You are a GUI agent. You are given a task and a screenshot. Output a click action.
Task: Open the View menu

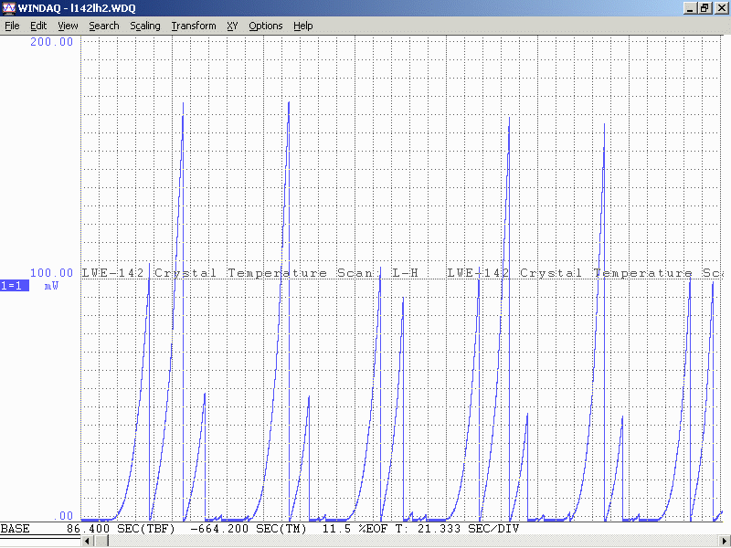click(x=68, y=26)
